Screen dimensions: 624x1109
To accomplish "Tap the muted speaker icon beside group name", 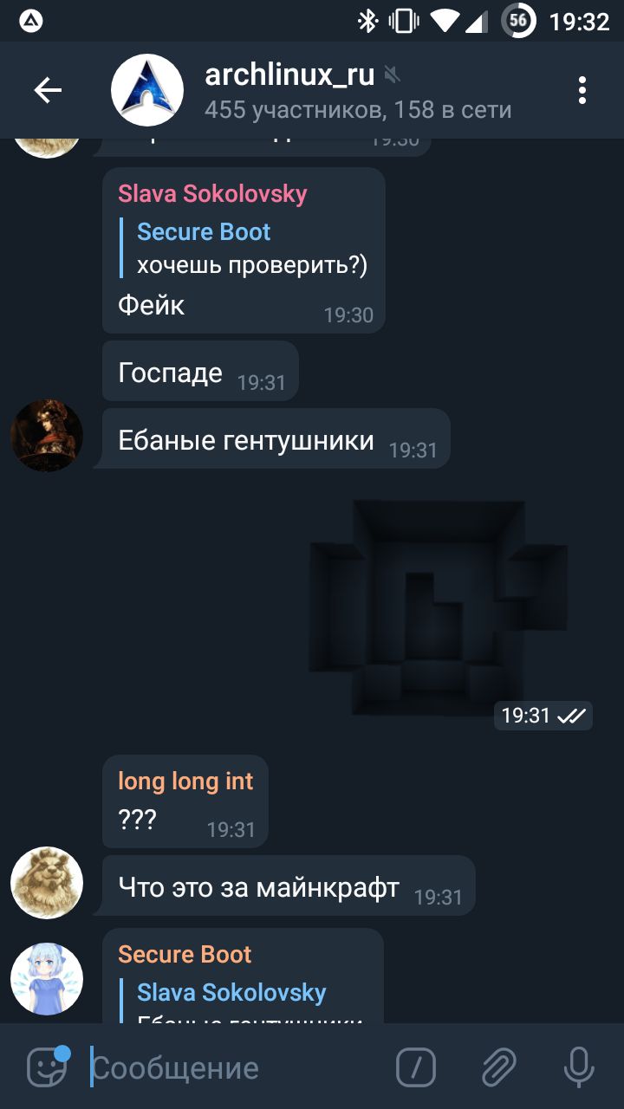I will coord(393,76).
